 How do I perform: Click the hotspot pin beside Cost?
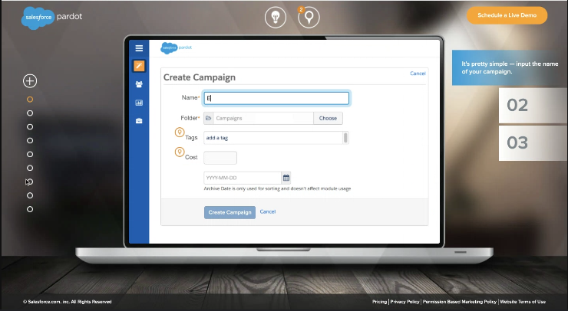point(180,152)
